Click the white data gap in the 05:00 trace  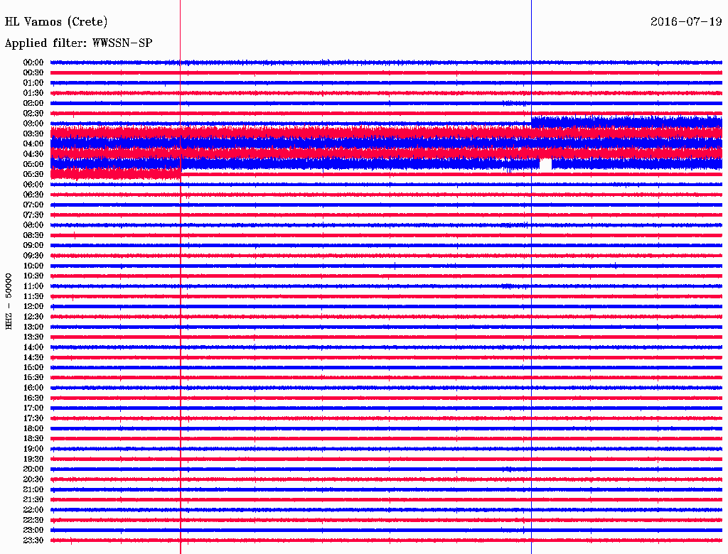click(x=545, y=164)
